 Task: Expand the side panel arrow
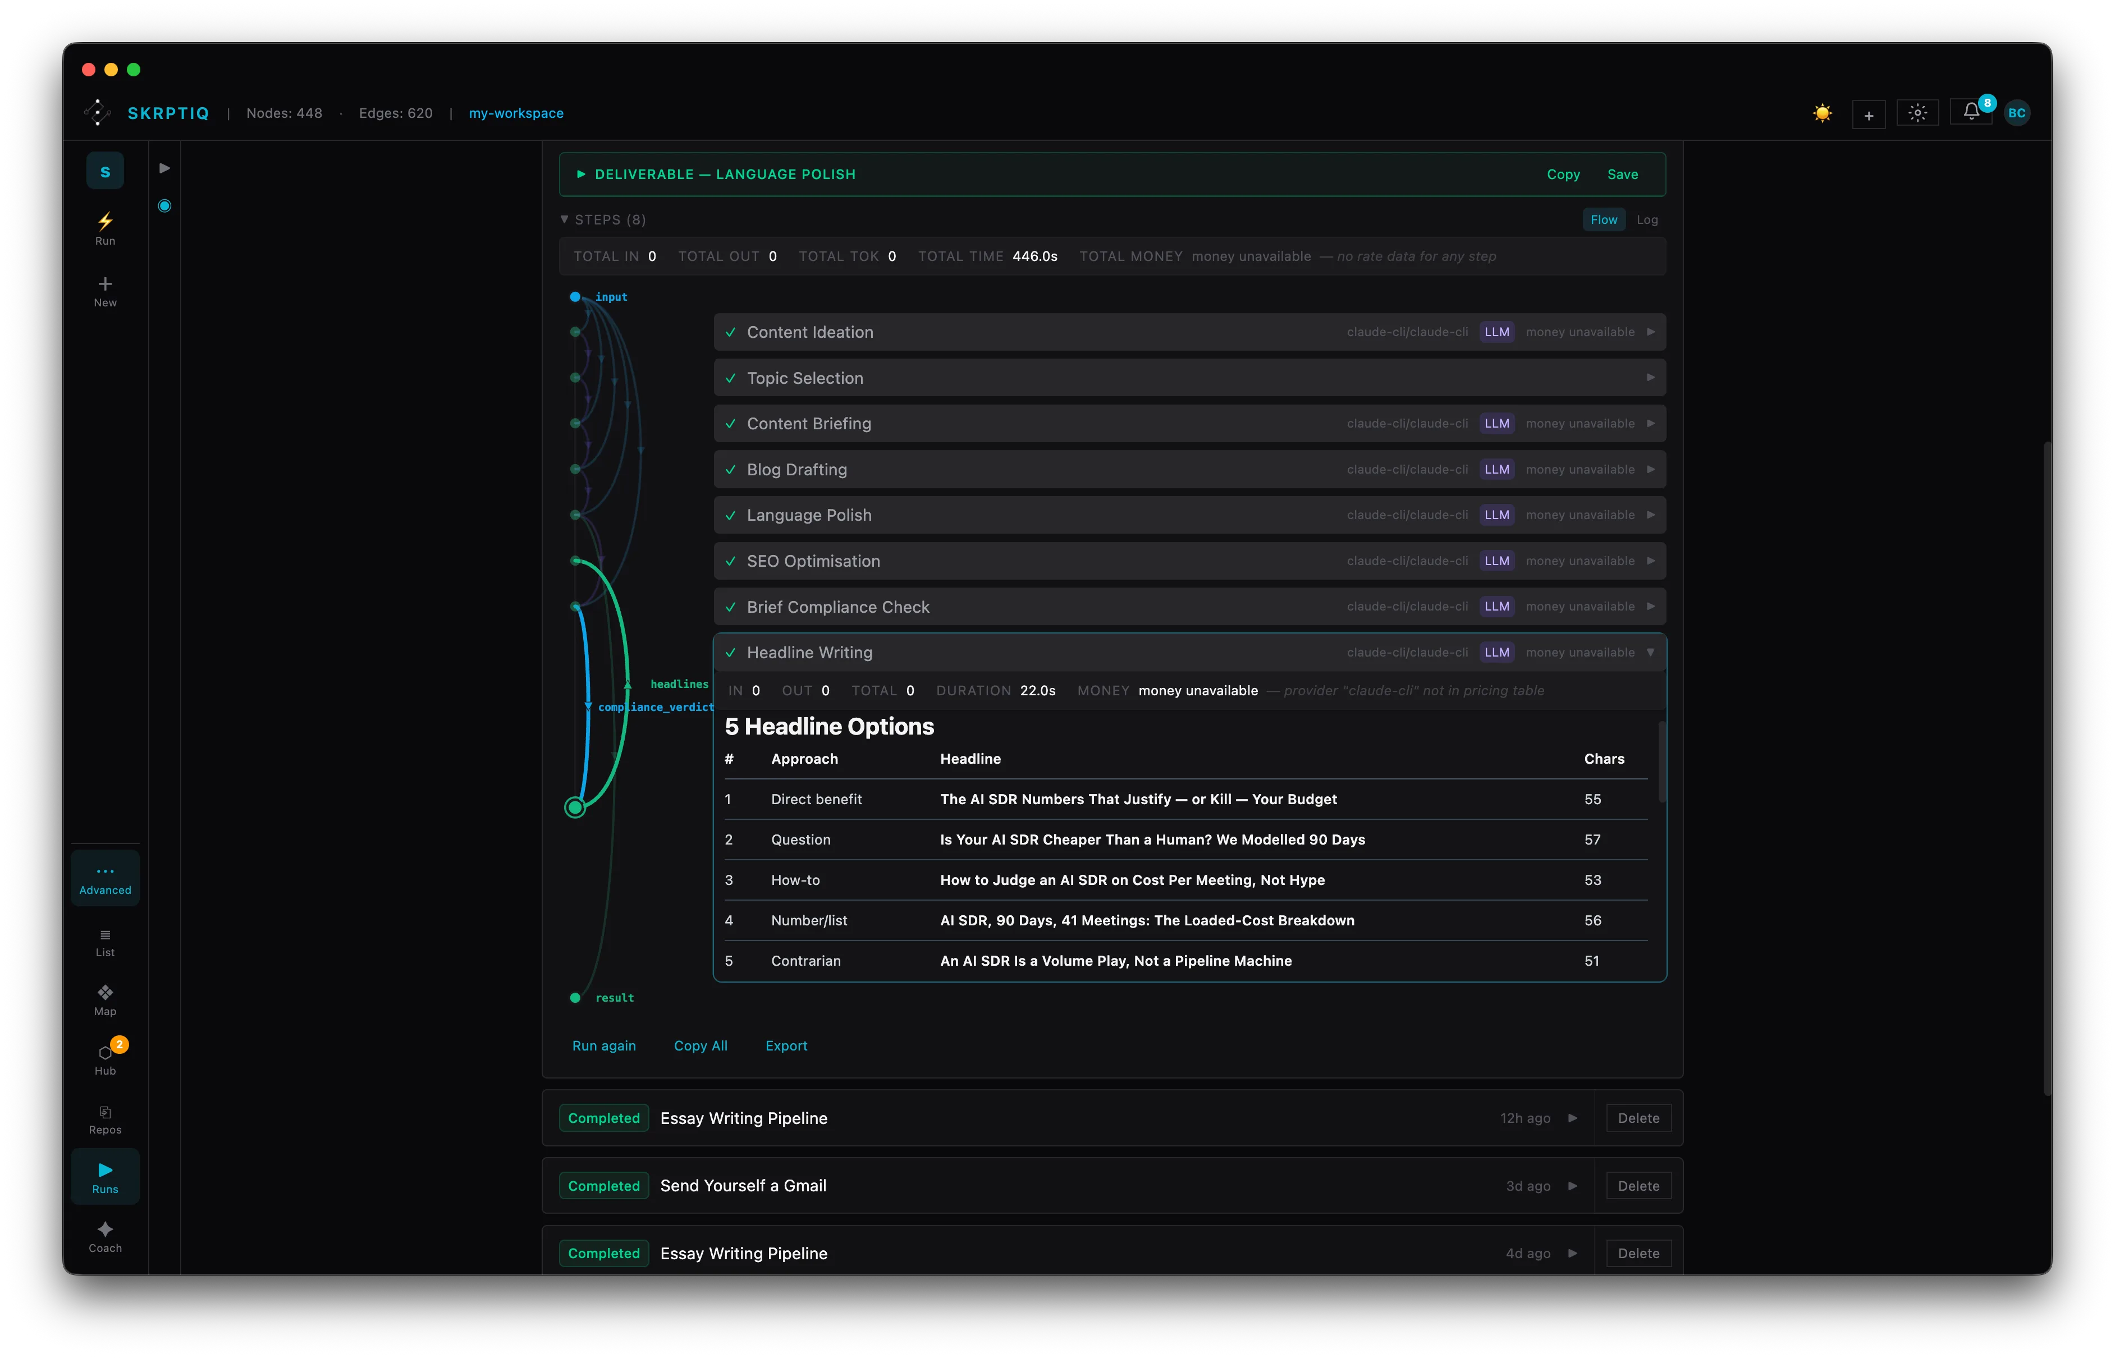[x=164, y=168]
